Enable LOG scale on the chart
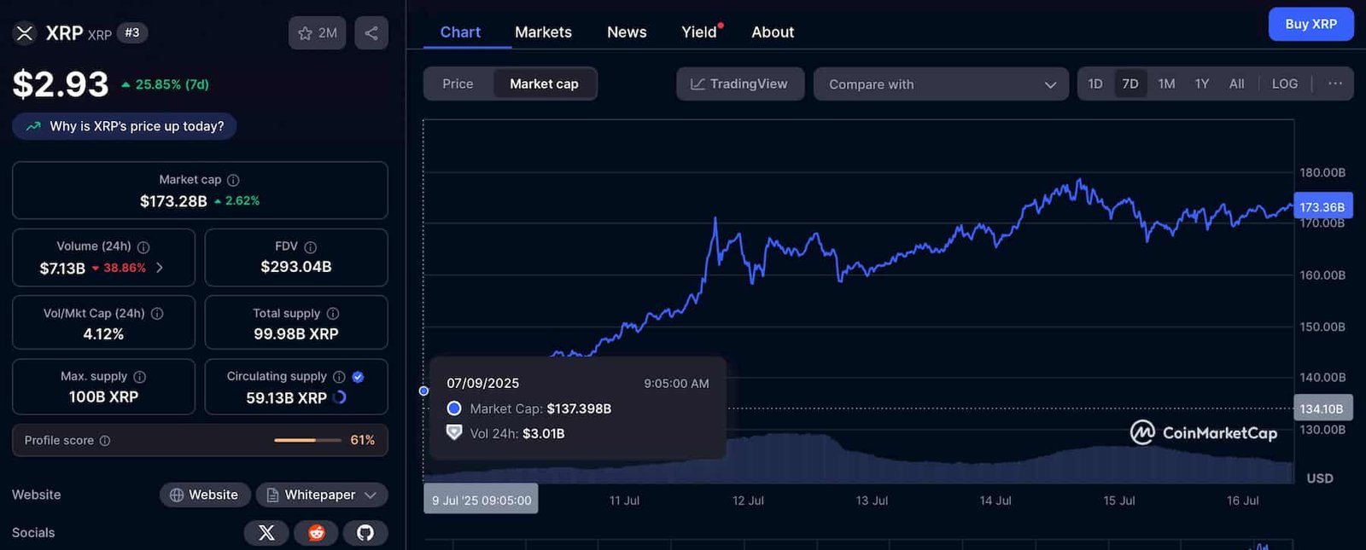The image size is (1366, 550). [x=1285, y=84]
